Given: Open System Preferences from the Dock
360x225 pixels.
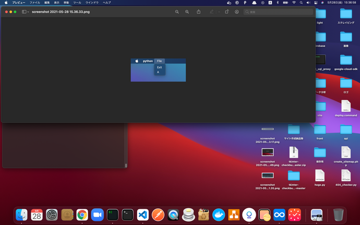Looking at the screenshot, I should (52, 215).
